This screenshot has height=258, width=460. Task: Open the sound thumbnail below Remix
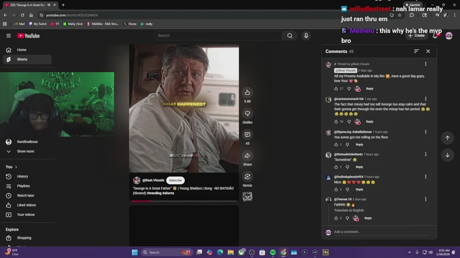coord(247,197)
